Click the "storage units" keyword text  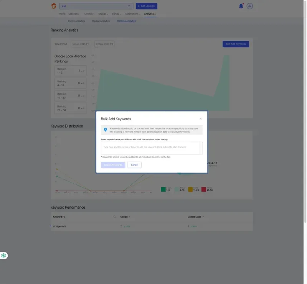[x=59, y=226]
